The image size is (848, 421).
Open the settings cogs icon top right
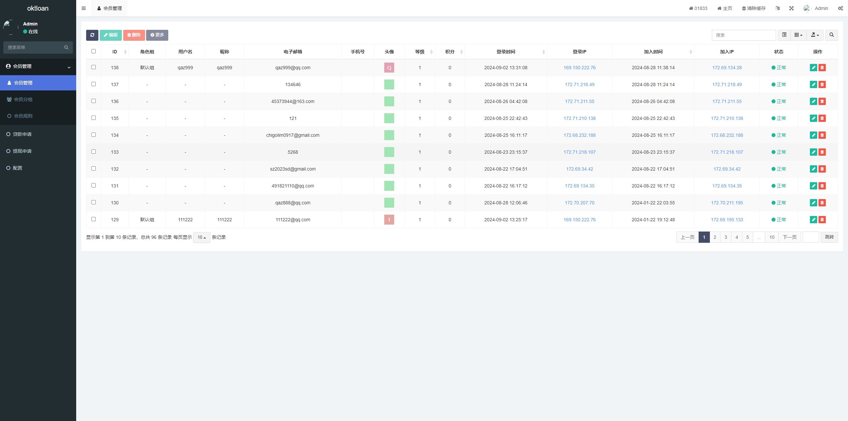[840, 8]
